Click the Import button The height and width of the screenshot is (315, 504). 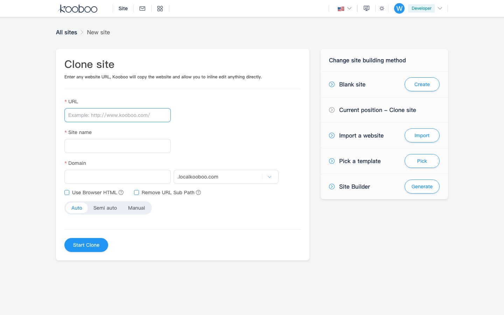(x=422, y=135)
